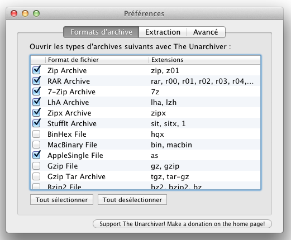This screenshot has height=240, width=291.
Task: Click the Tout sélectionner button
Action: tap(61, 200)
